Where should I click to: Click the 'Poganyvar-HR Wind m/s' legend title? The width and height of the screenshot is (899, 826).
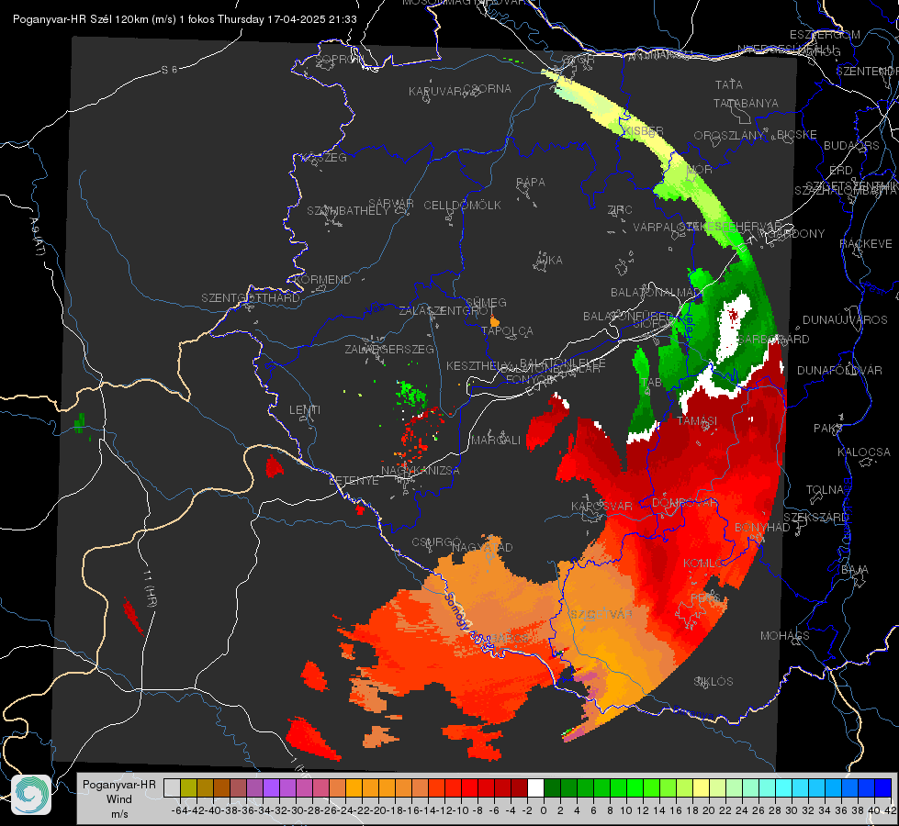point(118,799)
